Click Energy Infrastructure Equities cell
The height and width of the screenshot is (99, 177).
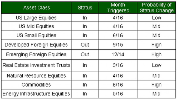coord(36,94)
